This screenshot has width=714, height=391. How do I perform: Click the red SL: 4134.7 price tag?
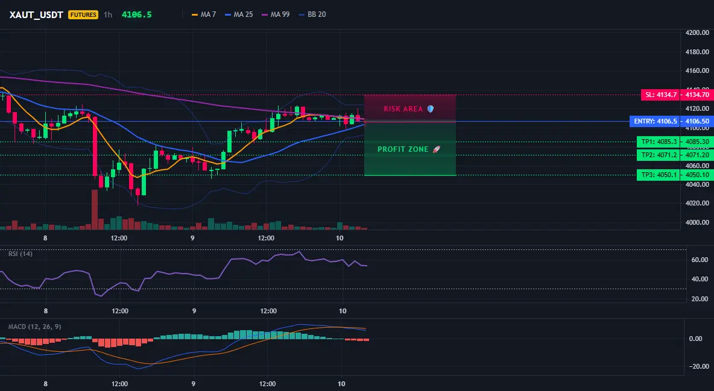pos(660,95)
